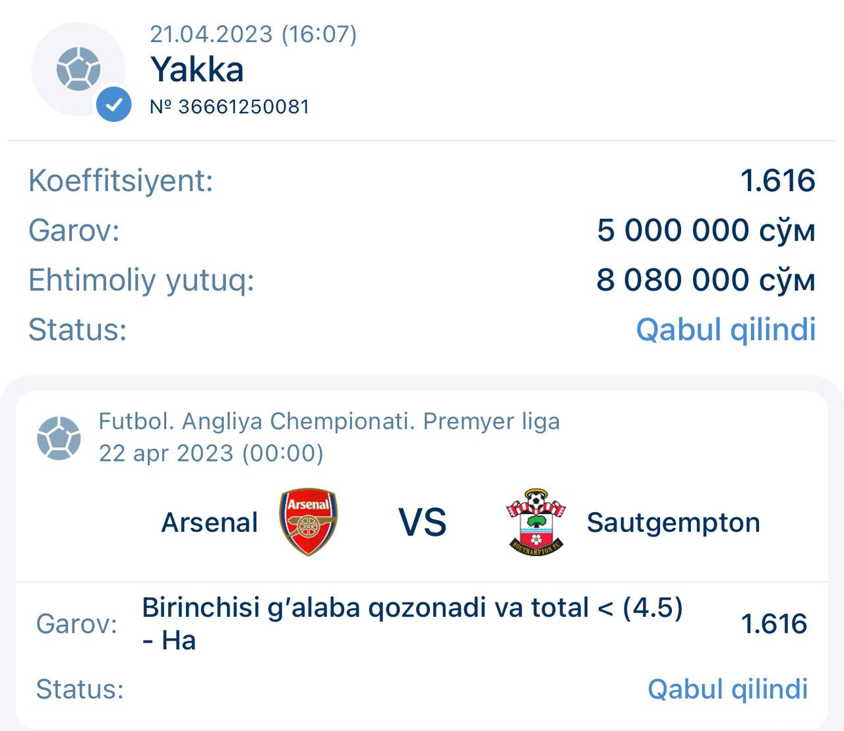Click the Southampton club crest
The height and width of the screenshot is (731, 844).
(536, 522)
